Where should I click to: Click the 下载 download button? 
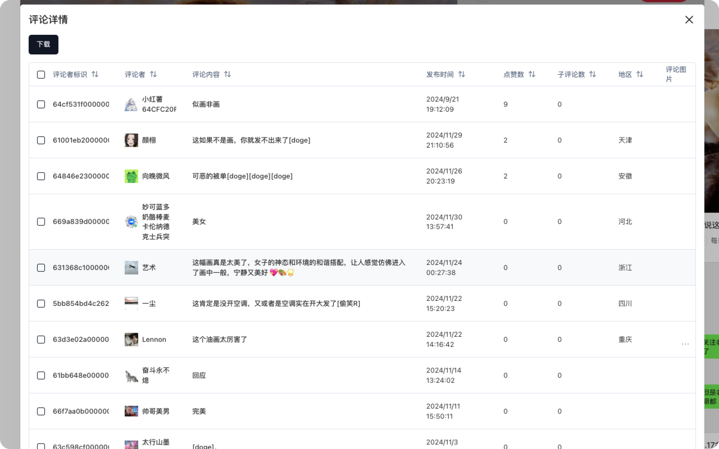pos(43,44)
